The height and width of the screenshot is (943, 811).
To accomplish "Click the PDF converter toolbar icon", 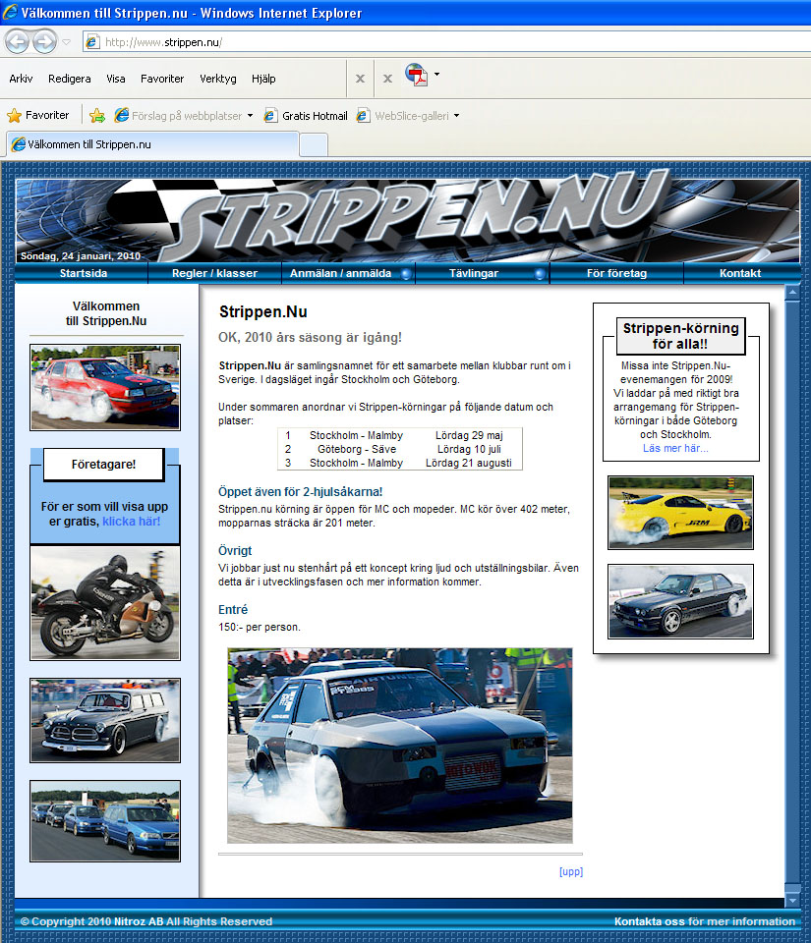I will (417, 76).
